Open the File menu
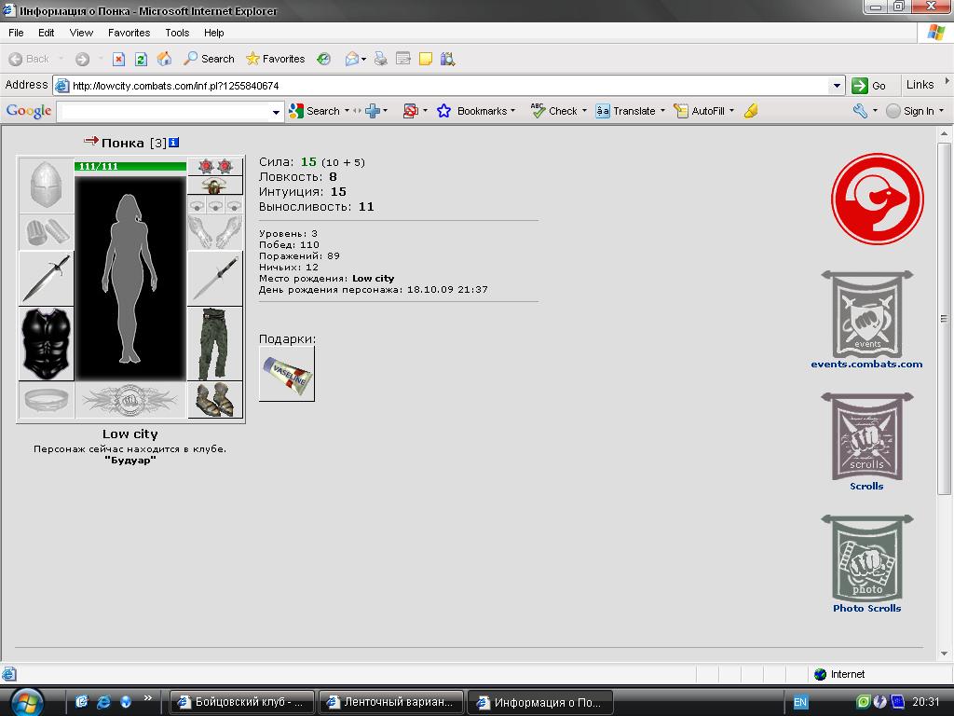 [17, 33]
